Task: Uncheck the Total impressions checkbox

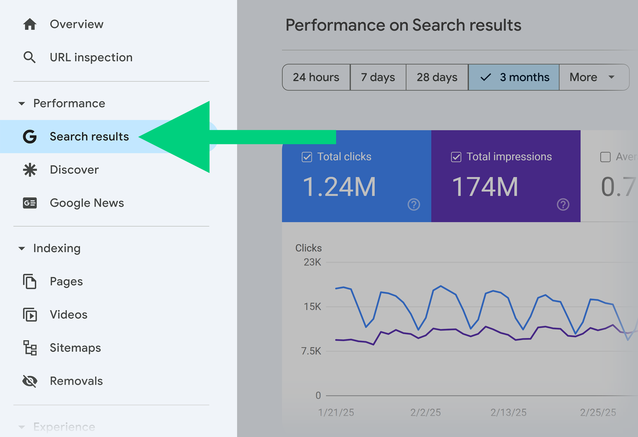Action: coord(456,157)
